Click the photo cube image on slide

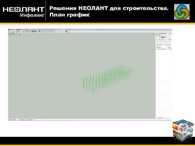click(x=183, y=131)
